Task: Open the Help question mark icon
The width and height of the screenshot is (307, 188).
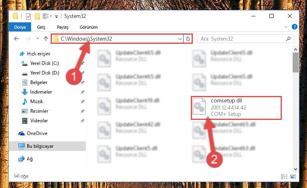Action: [294, 27]
